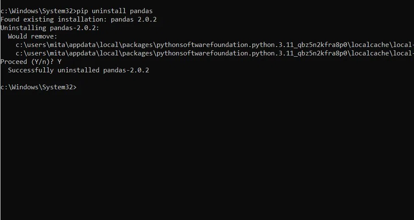The image size is (414, 220).
Task: Click 'qbz5n2kfra8p0' in the lower removal path
Action: pos(322,53)
